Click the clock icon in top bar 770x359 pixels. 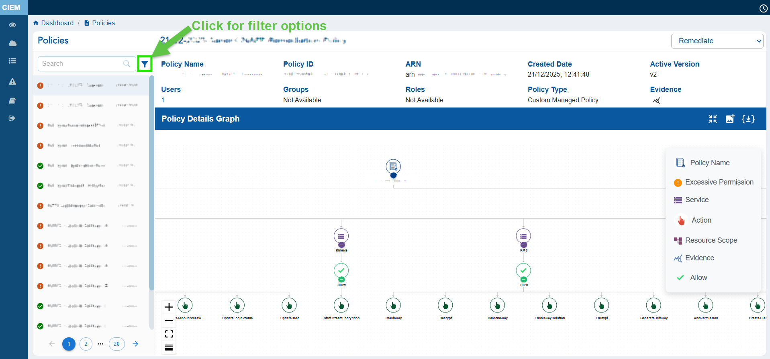pos(763,8)
